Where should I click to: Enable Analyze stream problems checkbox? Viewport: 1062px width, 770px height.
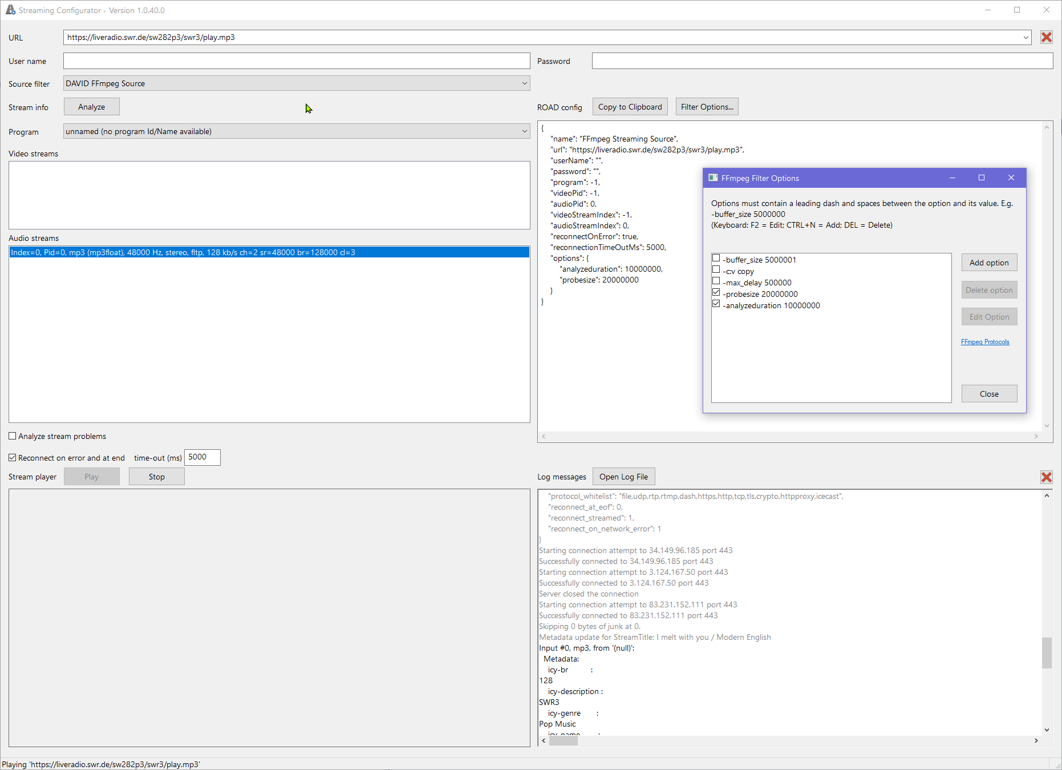(13, 436)
